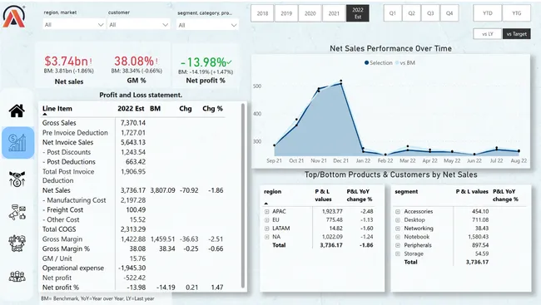Click Net sales warning indicator icon
541x305 pixels.
(x=91, y=61)
